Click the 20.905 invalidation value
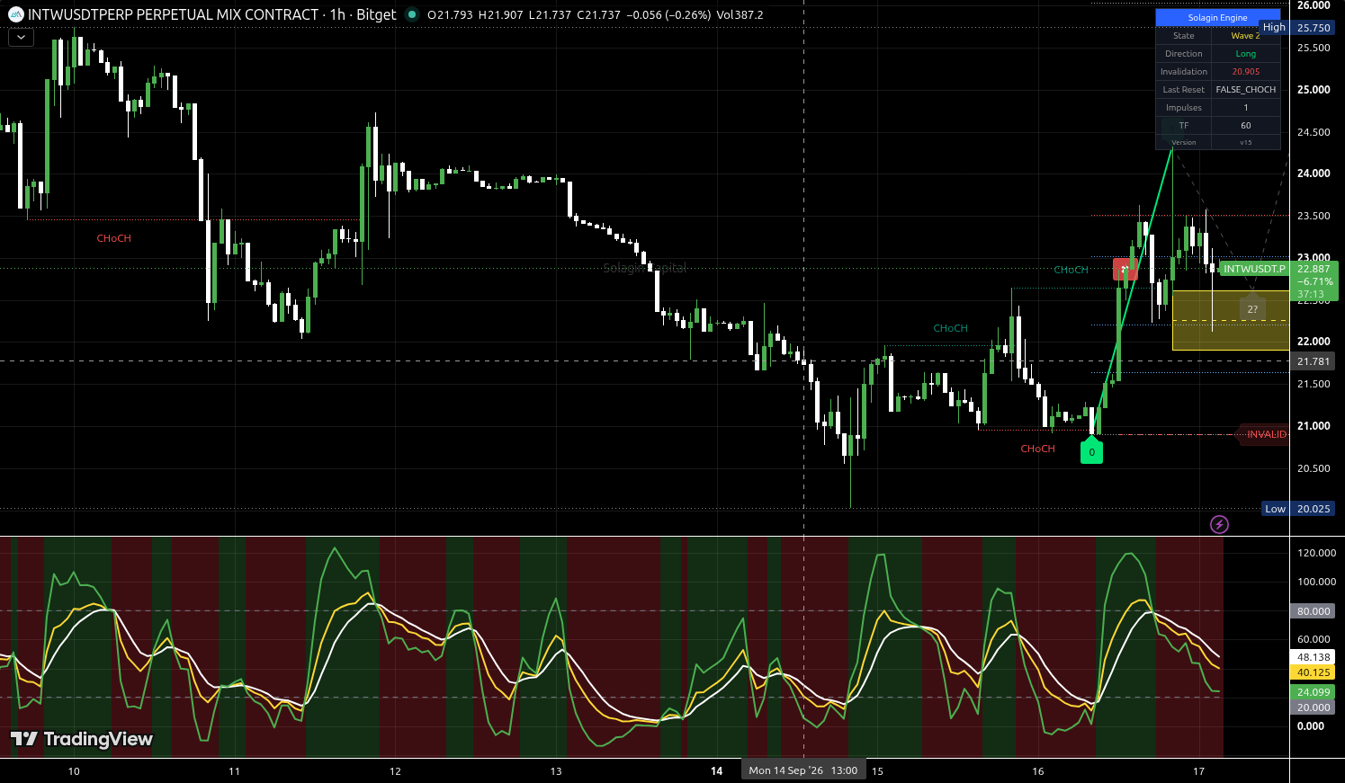 [x=1245, y=72]
